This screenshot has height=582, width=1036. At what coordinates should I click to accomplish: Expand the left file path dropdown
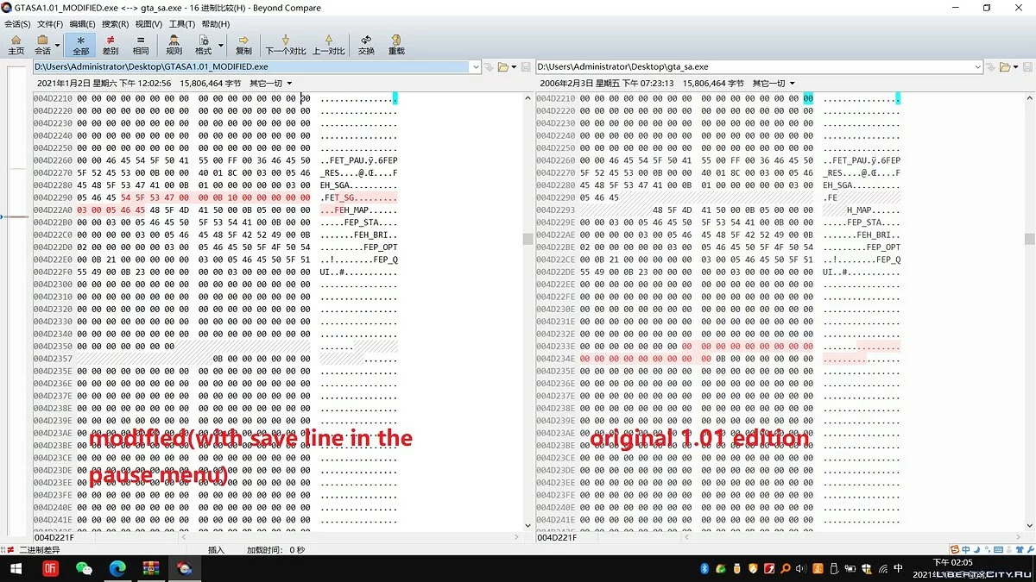476,67
